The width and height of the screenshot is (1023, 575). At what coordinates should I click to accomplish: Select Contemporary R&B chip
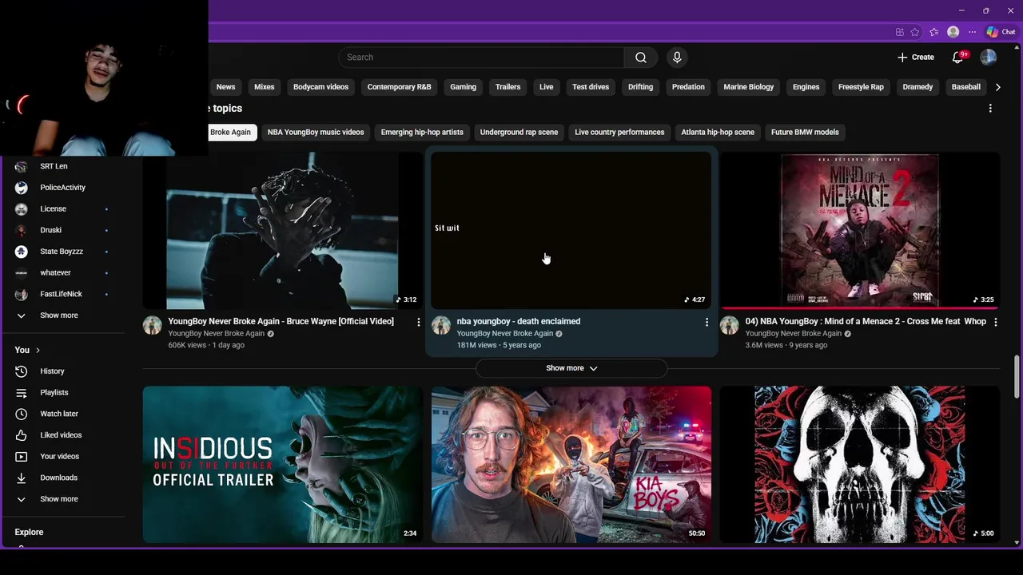coord(399,87)
